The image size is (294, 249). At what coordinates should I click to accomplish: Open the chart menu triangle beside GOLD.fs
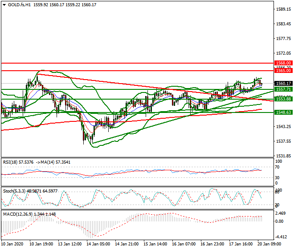(4, 5)
